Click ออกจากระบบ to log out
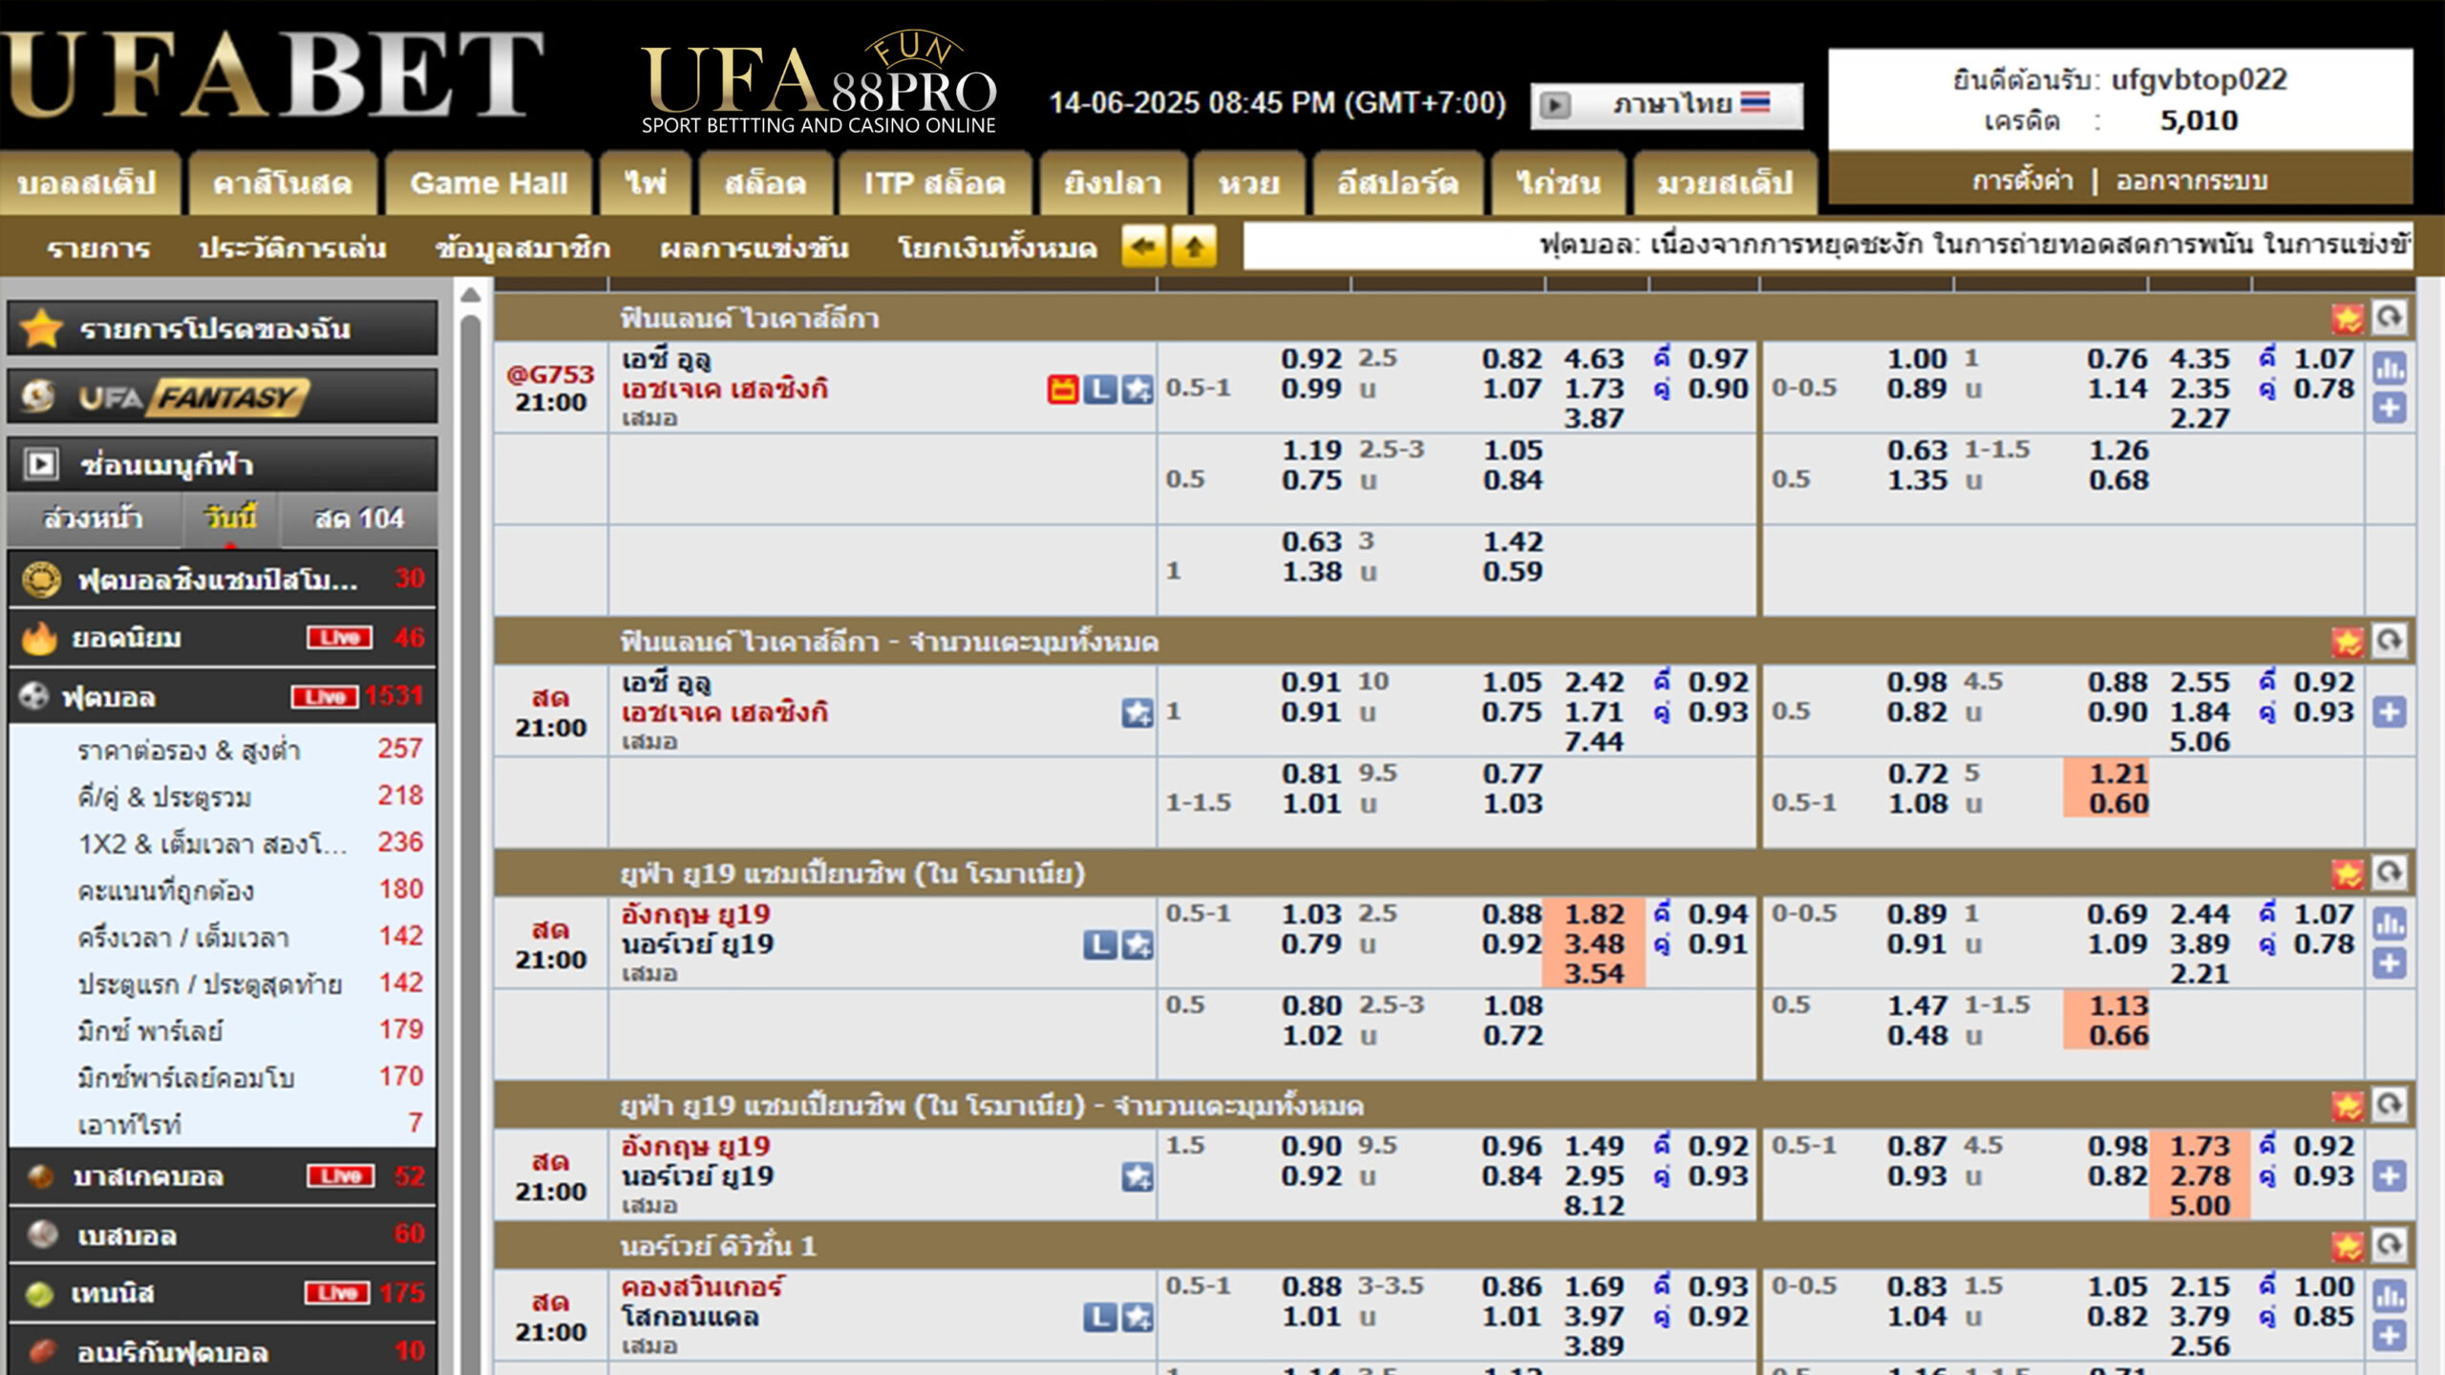 (x=2191, y=180)
